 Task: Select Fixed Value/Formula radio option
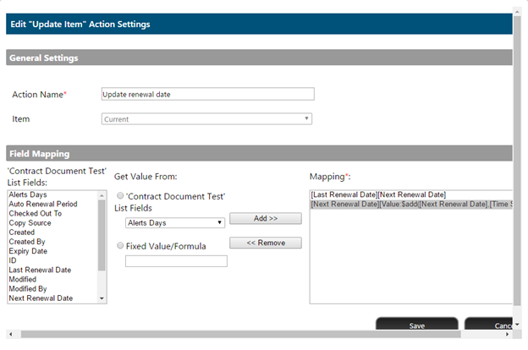[x=119, y=246]
